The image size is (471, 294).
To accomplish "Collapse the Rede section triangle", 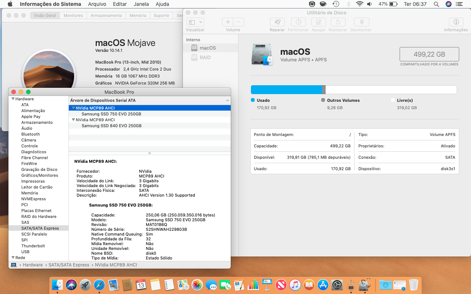I will click(13, 258).
